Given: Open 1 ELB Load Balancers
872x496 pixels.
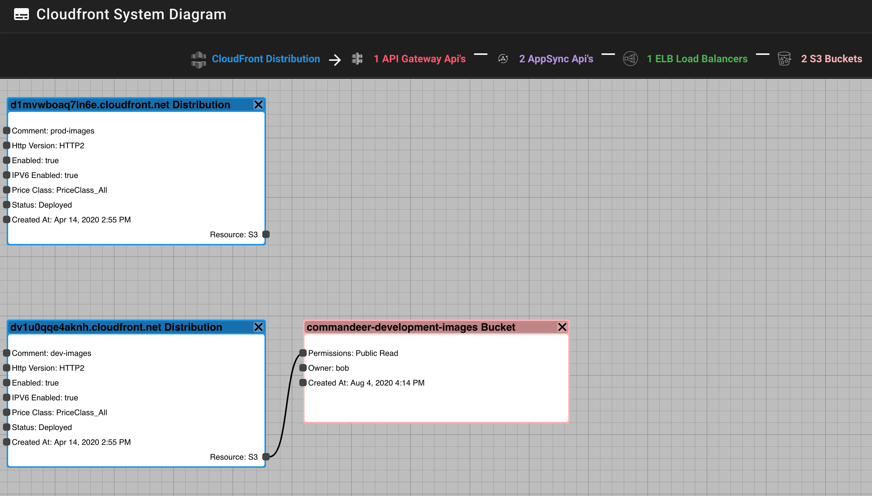Looking at the screenshot, I should tap(697, 59).
